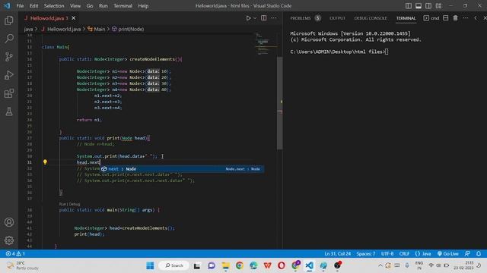This screenshot has height=273, width=487.
Task: Open terminal panel More Actions ellipsis
Action: (x=466, y=18)
